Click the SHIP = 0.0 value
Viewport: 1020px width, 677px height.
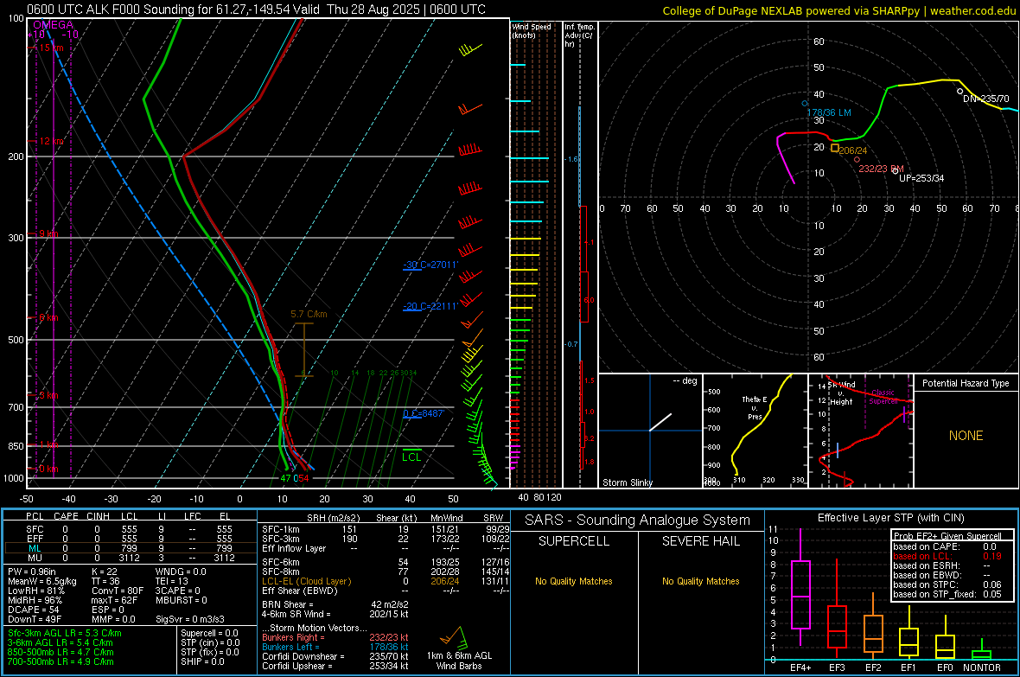tap(202, 661)
